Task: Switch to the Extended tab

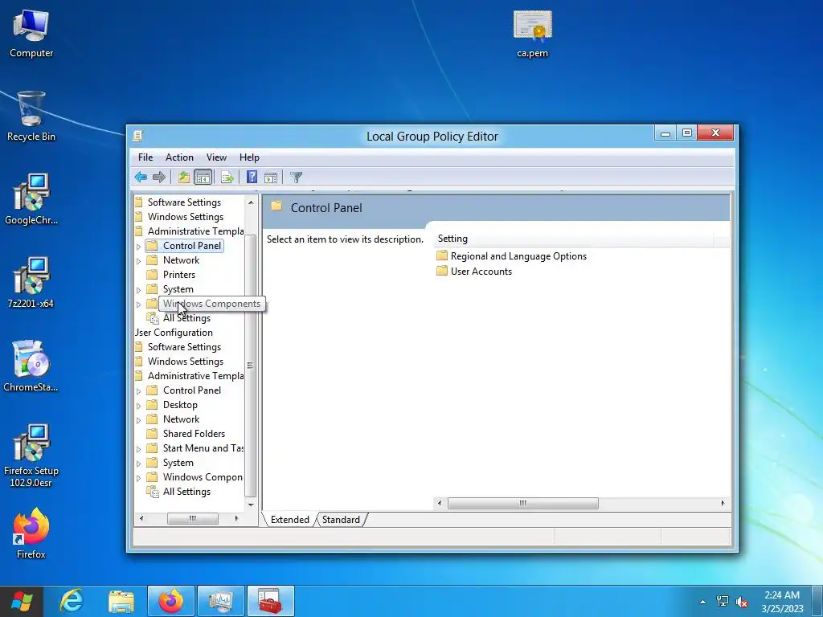Action: [x=289, y=520]
